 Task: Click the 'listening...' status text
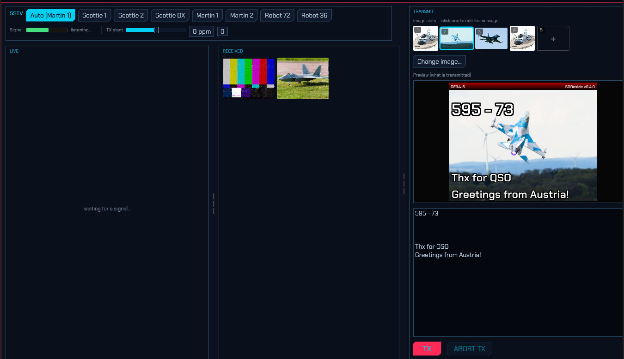[81, 30]
